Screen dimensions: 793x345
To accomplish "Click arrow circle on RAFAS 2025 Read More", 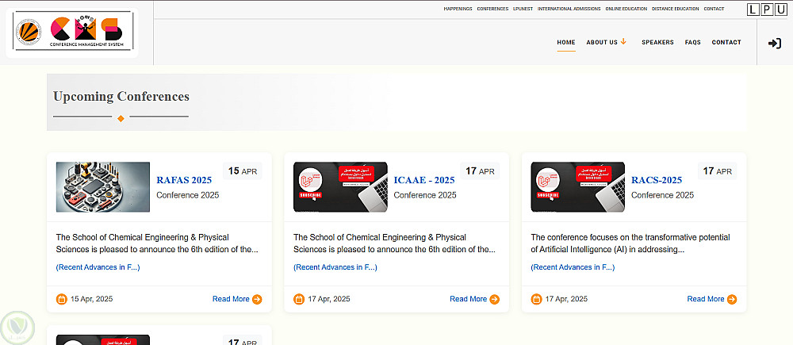I will coord(257,299).
